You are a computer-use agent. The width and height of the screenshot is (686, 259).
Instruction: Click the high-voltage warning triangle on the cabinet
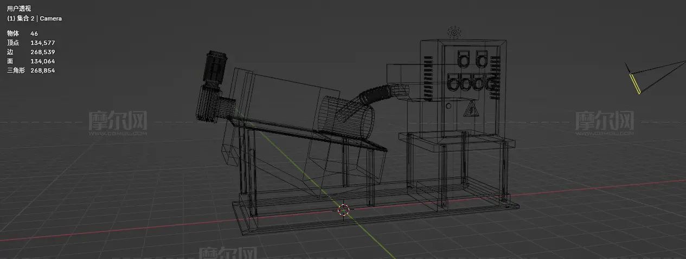(471, 111)
